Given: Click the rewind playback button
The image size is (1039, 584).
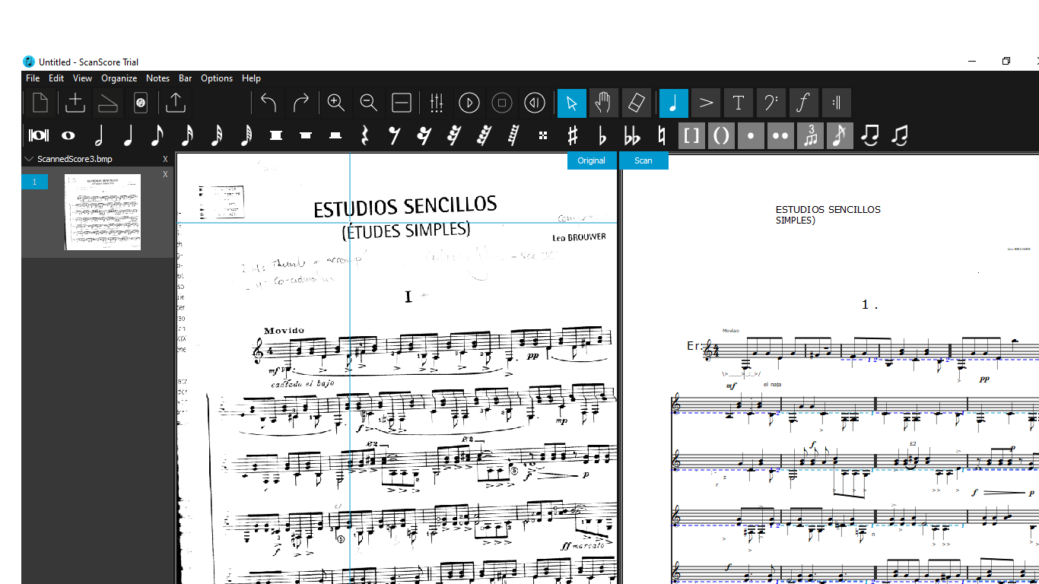Looking at the screenshot, I should tap(535, 103).
